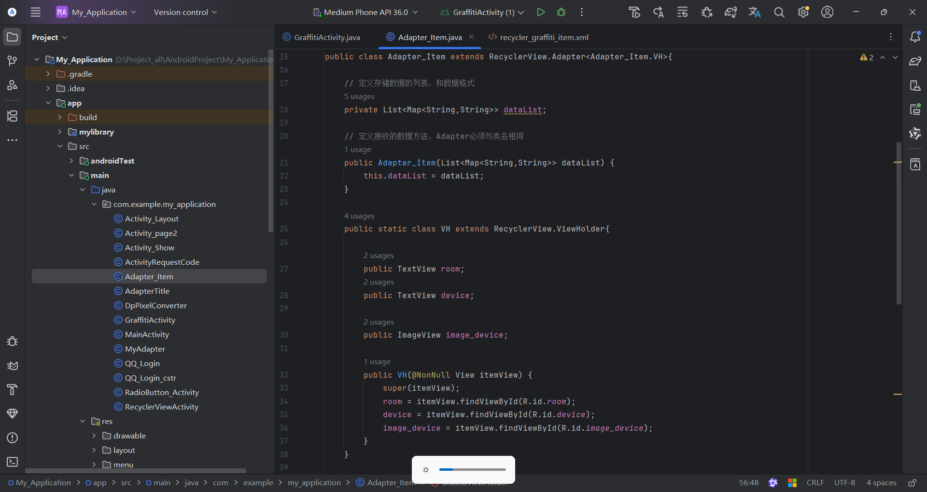Adjust the brightness slider popup
This screenshot has width=927, height=492.
coord(472,469)
